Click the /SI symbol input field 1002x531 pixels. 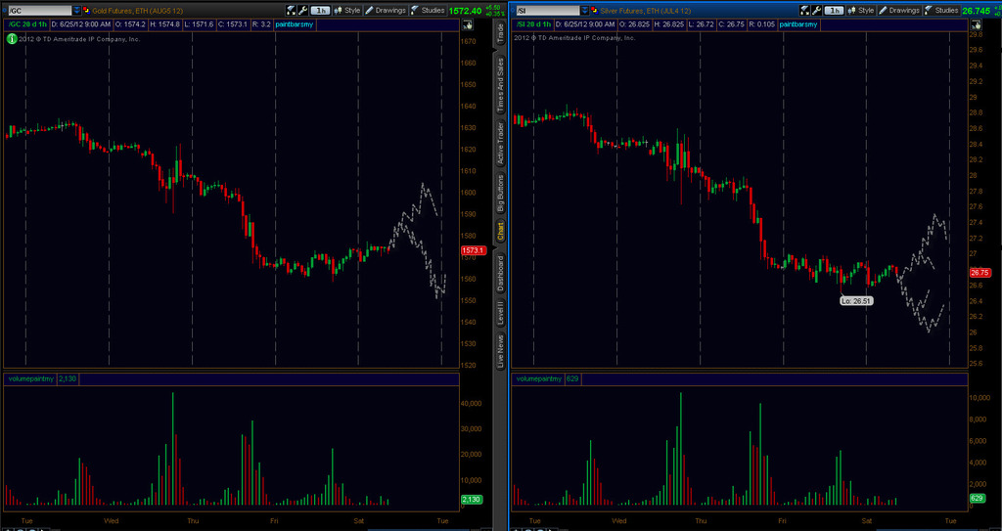pyautogui.click(x=548, y=10)
